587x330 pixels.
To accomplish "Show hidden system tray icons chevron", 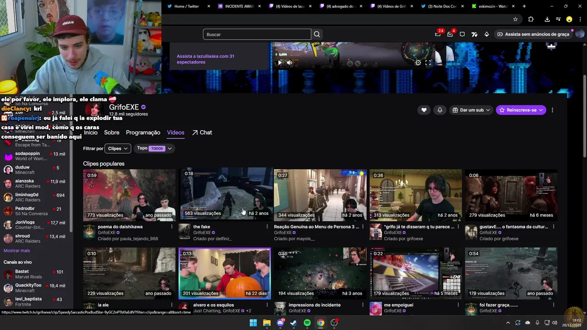I will click(x=507, y=323).
